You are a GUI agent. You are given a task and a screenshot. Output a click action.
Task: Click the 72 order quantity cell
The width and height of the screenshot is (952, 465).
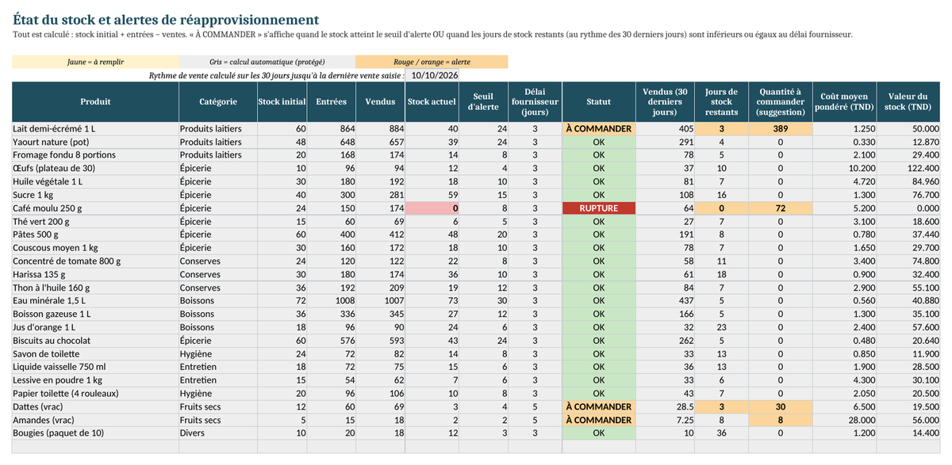780,208
